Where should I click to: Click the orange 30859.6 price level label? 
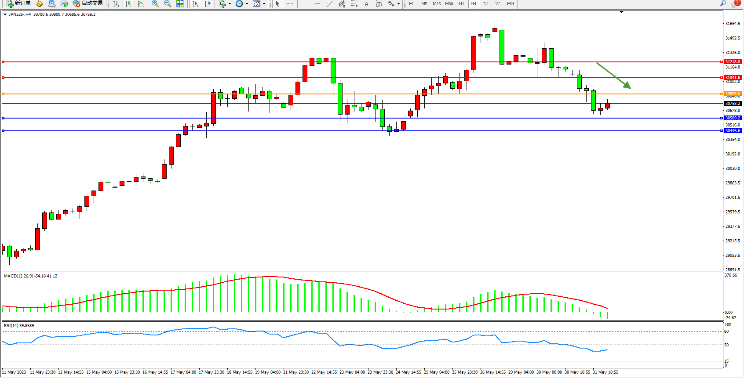(x=733, y=94)
